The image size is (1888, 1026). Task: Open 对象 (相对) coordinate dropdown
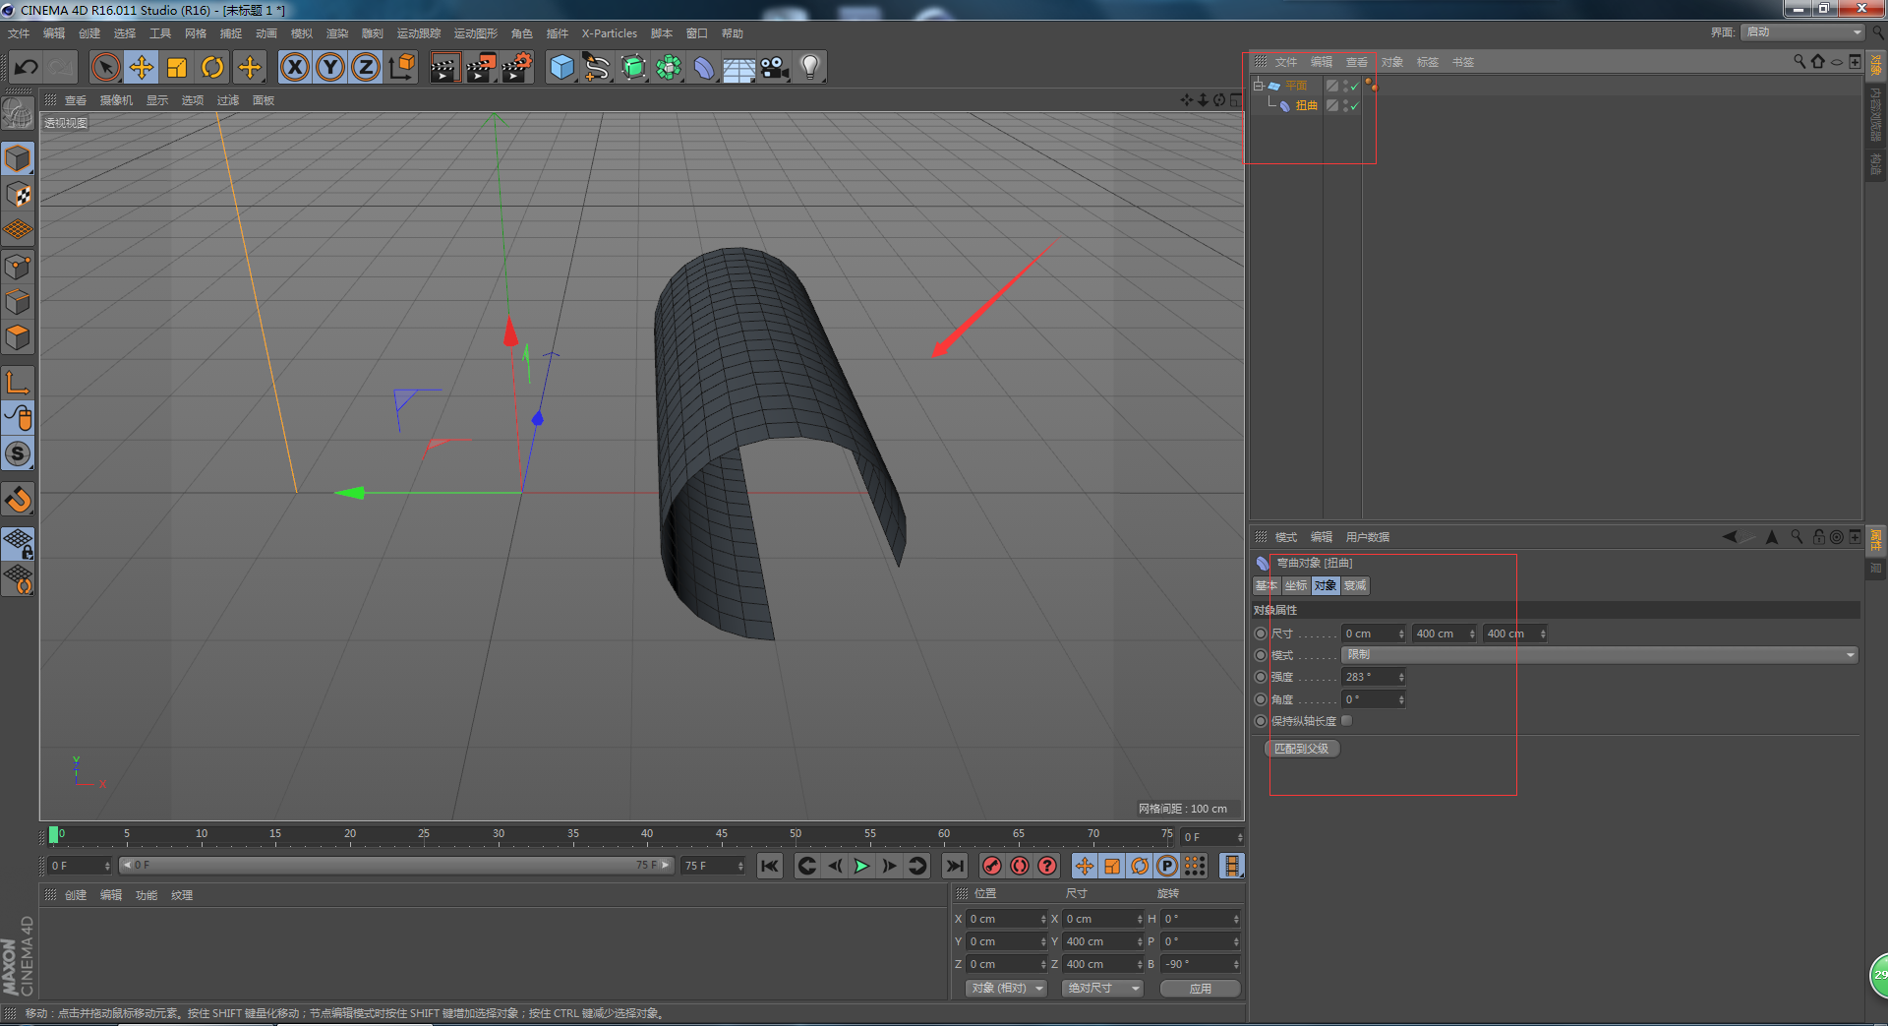point(1006,988)
